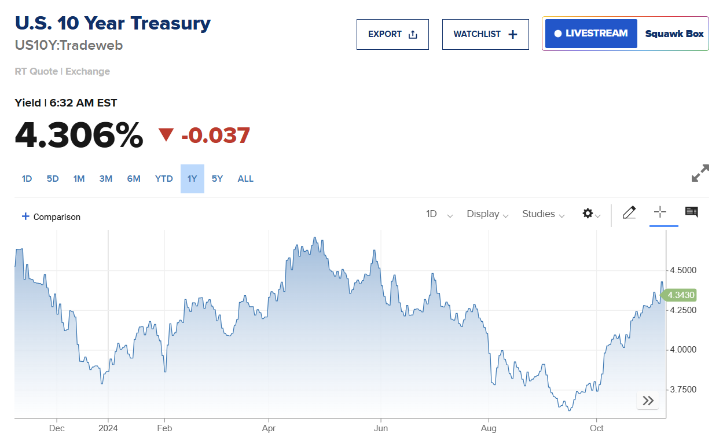Screen dimensions: 723x437
Task: Click the 4.3430 price label on axis
Action: (680, 295)
